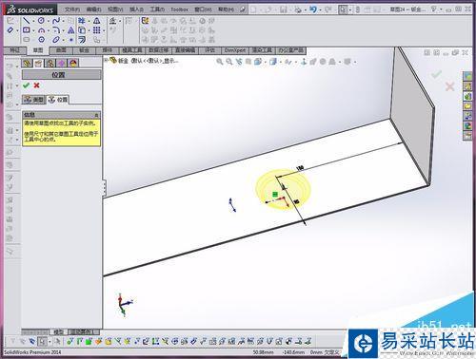Select the Line sketch tool

[x=27, y=21]
